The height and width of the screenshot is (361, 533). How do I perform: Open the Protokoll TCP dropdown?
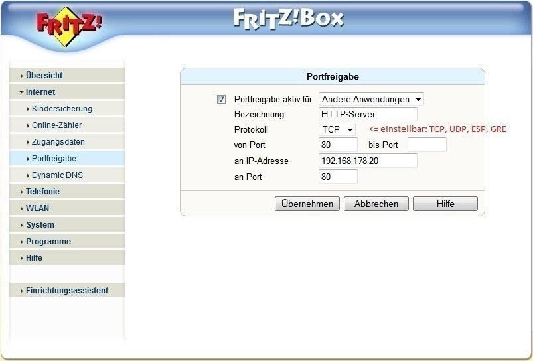(x=337, y=129)
